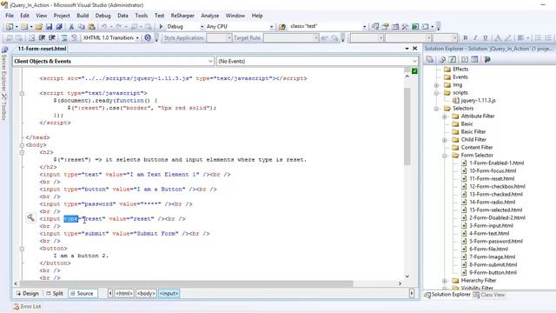Expand the Img folder node

pos(437,85)
